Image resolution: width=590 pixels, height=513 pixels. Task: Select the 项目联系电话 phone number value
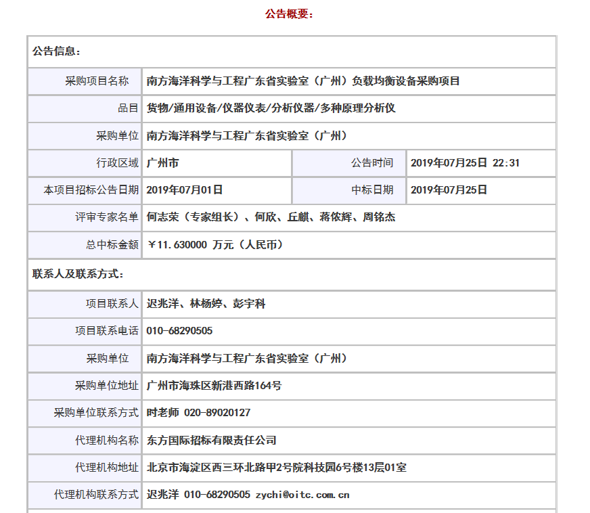(179, 331)
